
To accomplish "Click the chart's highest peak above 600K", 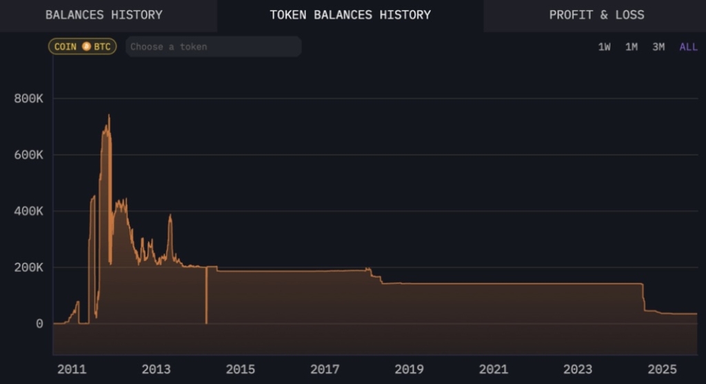I will coord(108,117).
